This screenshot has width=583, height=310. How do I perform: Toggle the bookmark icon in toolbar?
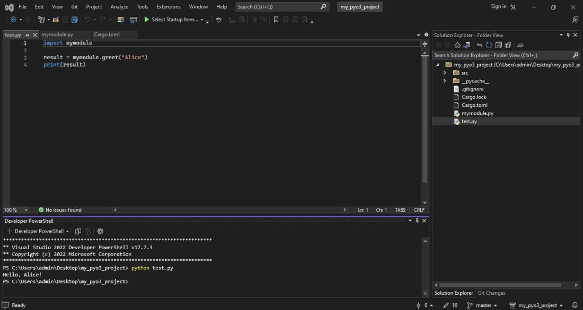pyautogui.click(x=276, y=20)
